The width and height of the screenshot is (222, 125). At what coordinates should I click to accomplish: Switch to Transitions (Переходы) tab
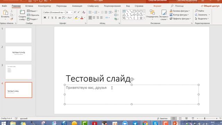coord(61,6)
